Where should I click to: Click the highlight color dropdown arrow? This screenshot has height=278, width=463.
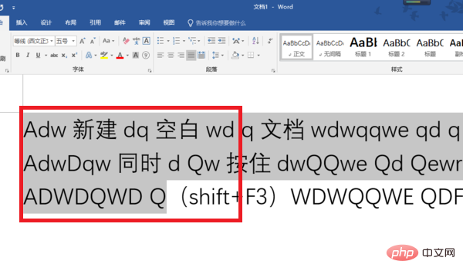[112, 56]
